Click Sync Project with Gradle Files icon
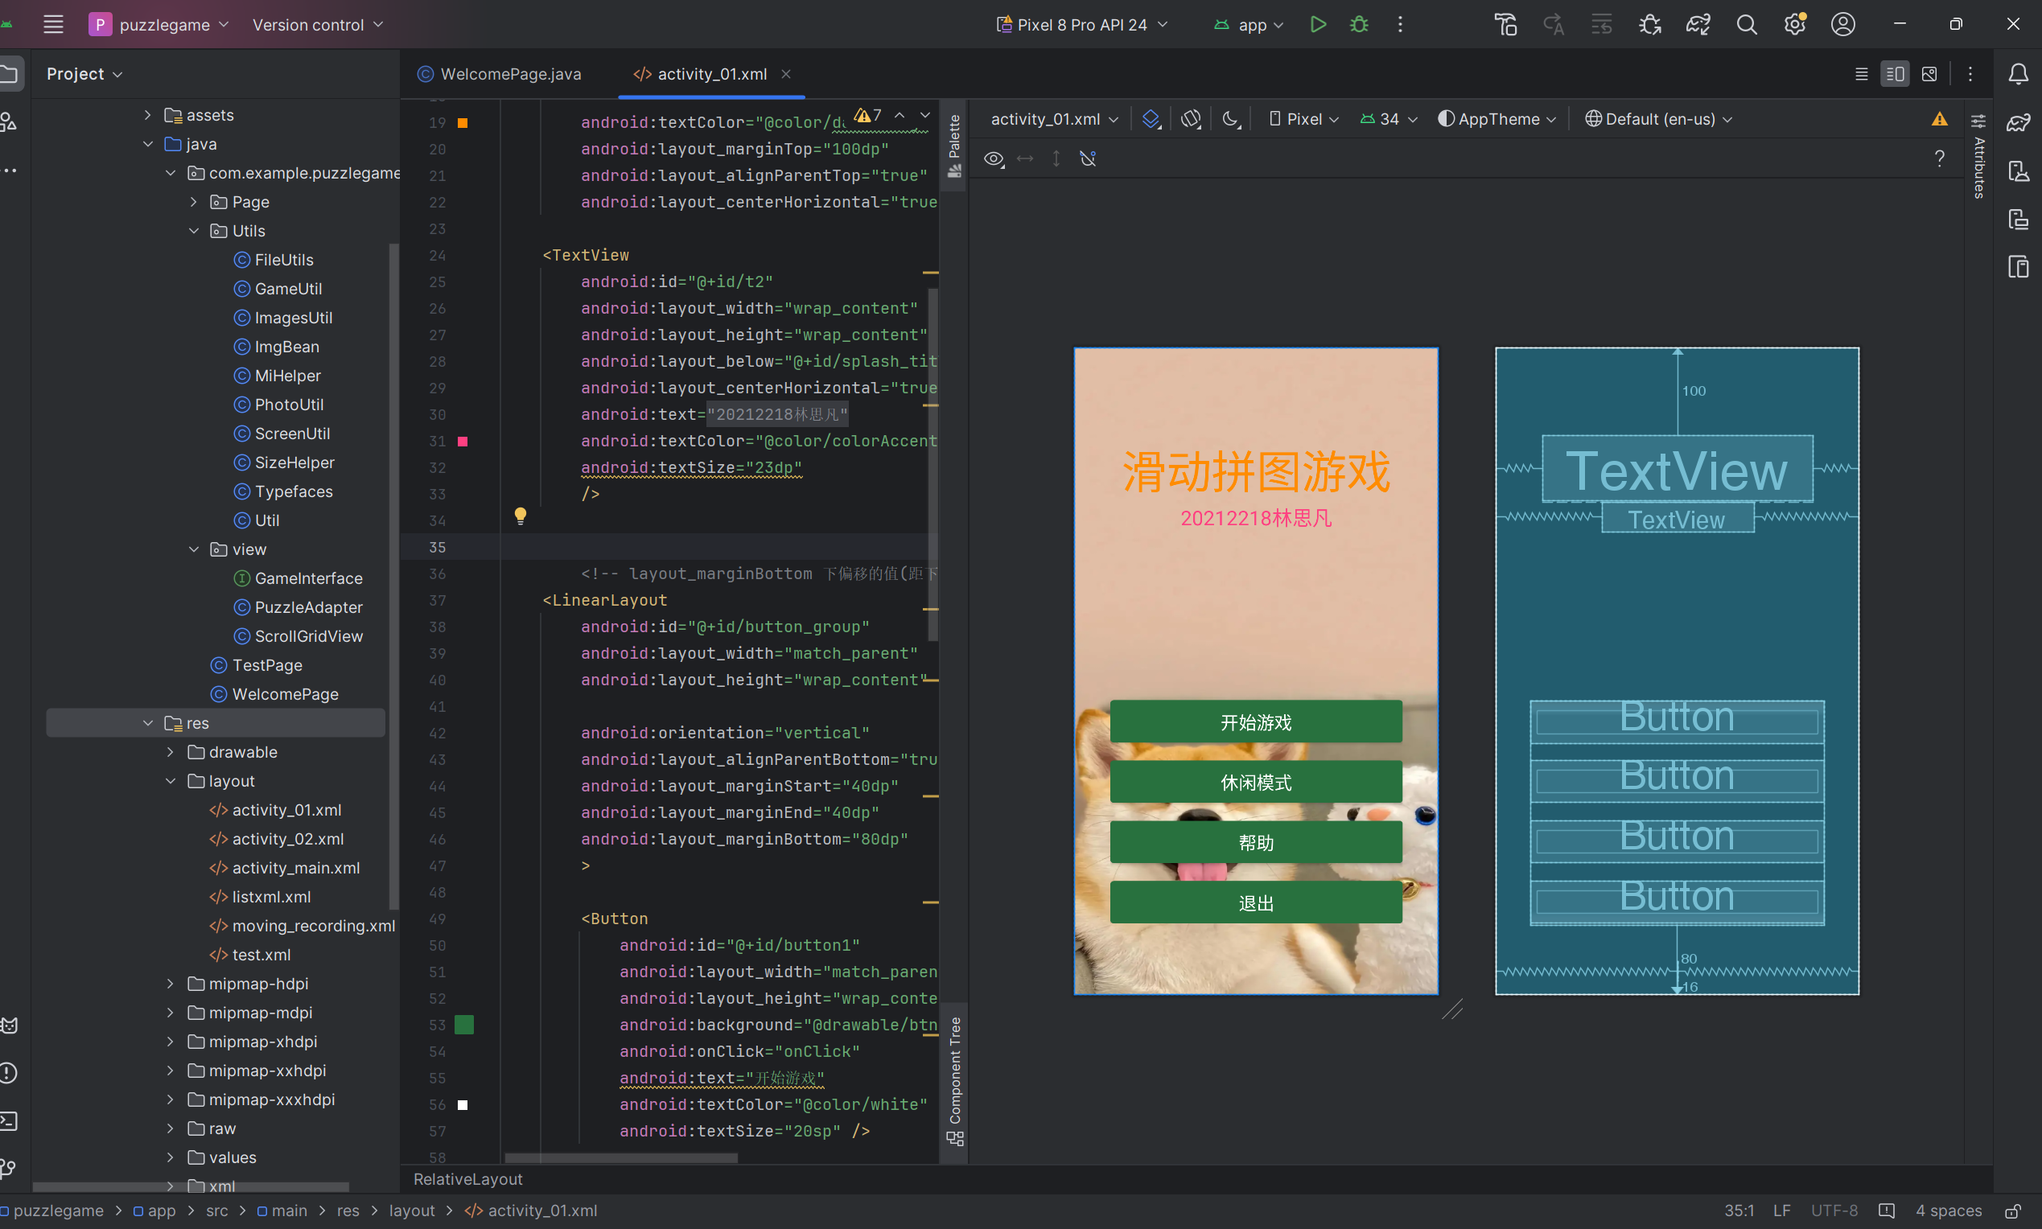This screenshot has width=2042, height=1229. 1698,25
